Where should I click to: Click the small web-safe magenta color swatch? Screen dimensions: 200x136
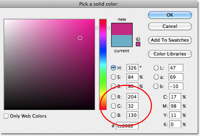(138, 44)
